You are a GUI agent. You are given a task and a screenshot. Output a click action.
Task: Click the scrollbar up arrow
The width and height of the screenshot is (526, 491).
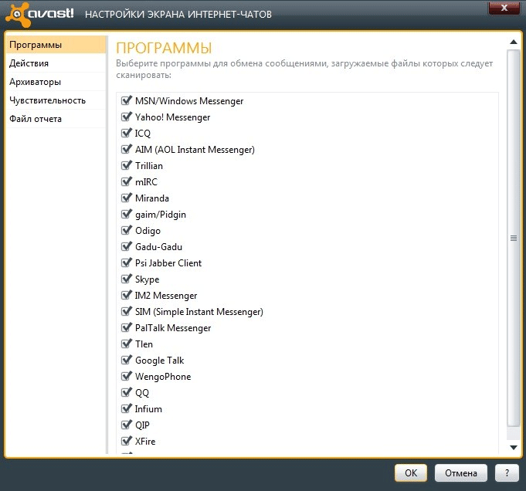coord(513,42)
